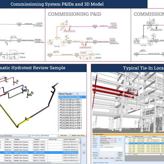Select the position cell 594446,934439
This screenshot has width=164, height=164.
40,155
